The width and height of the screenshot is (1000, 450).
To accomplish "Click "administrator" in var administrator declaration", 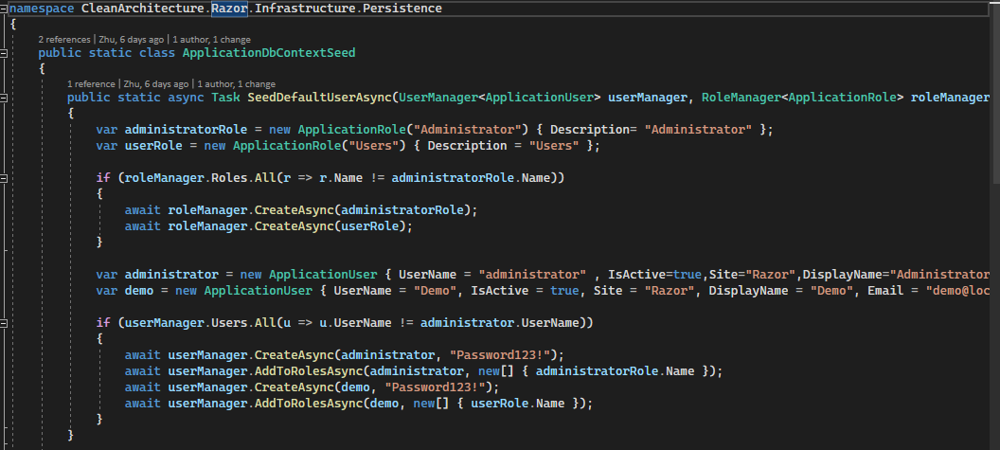I will coord(171,275).
